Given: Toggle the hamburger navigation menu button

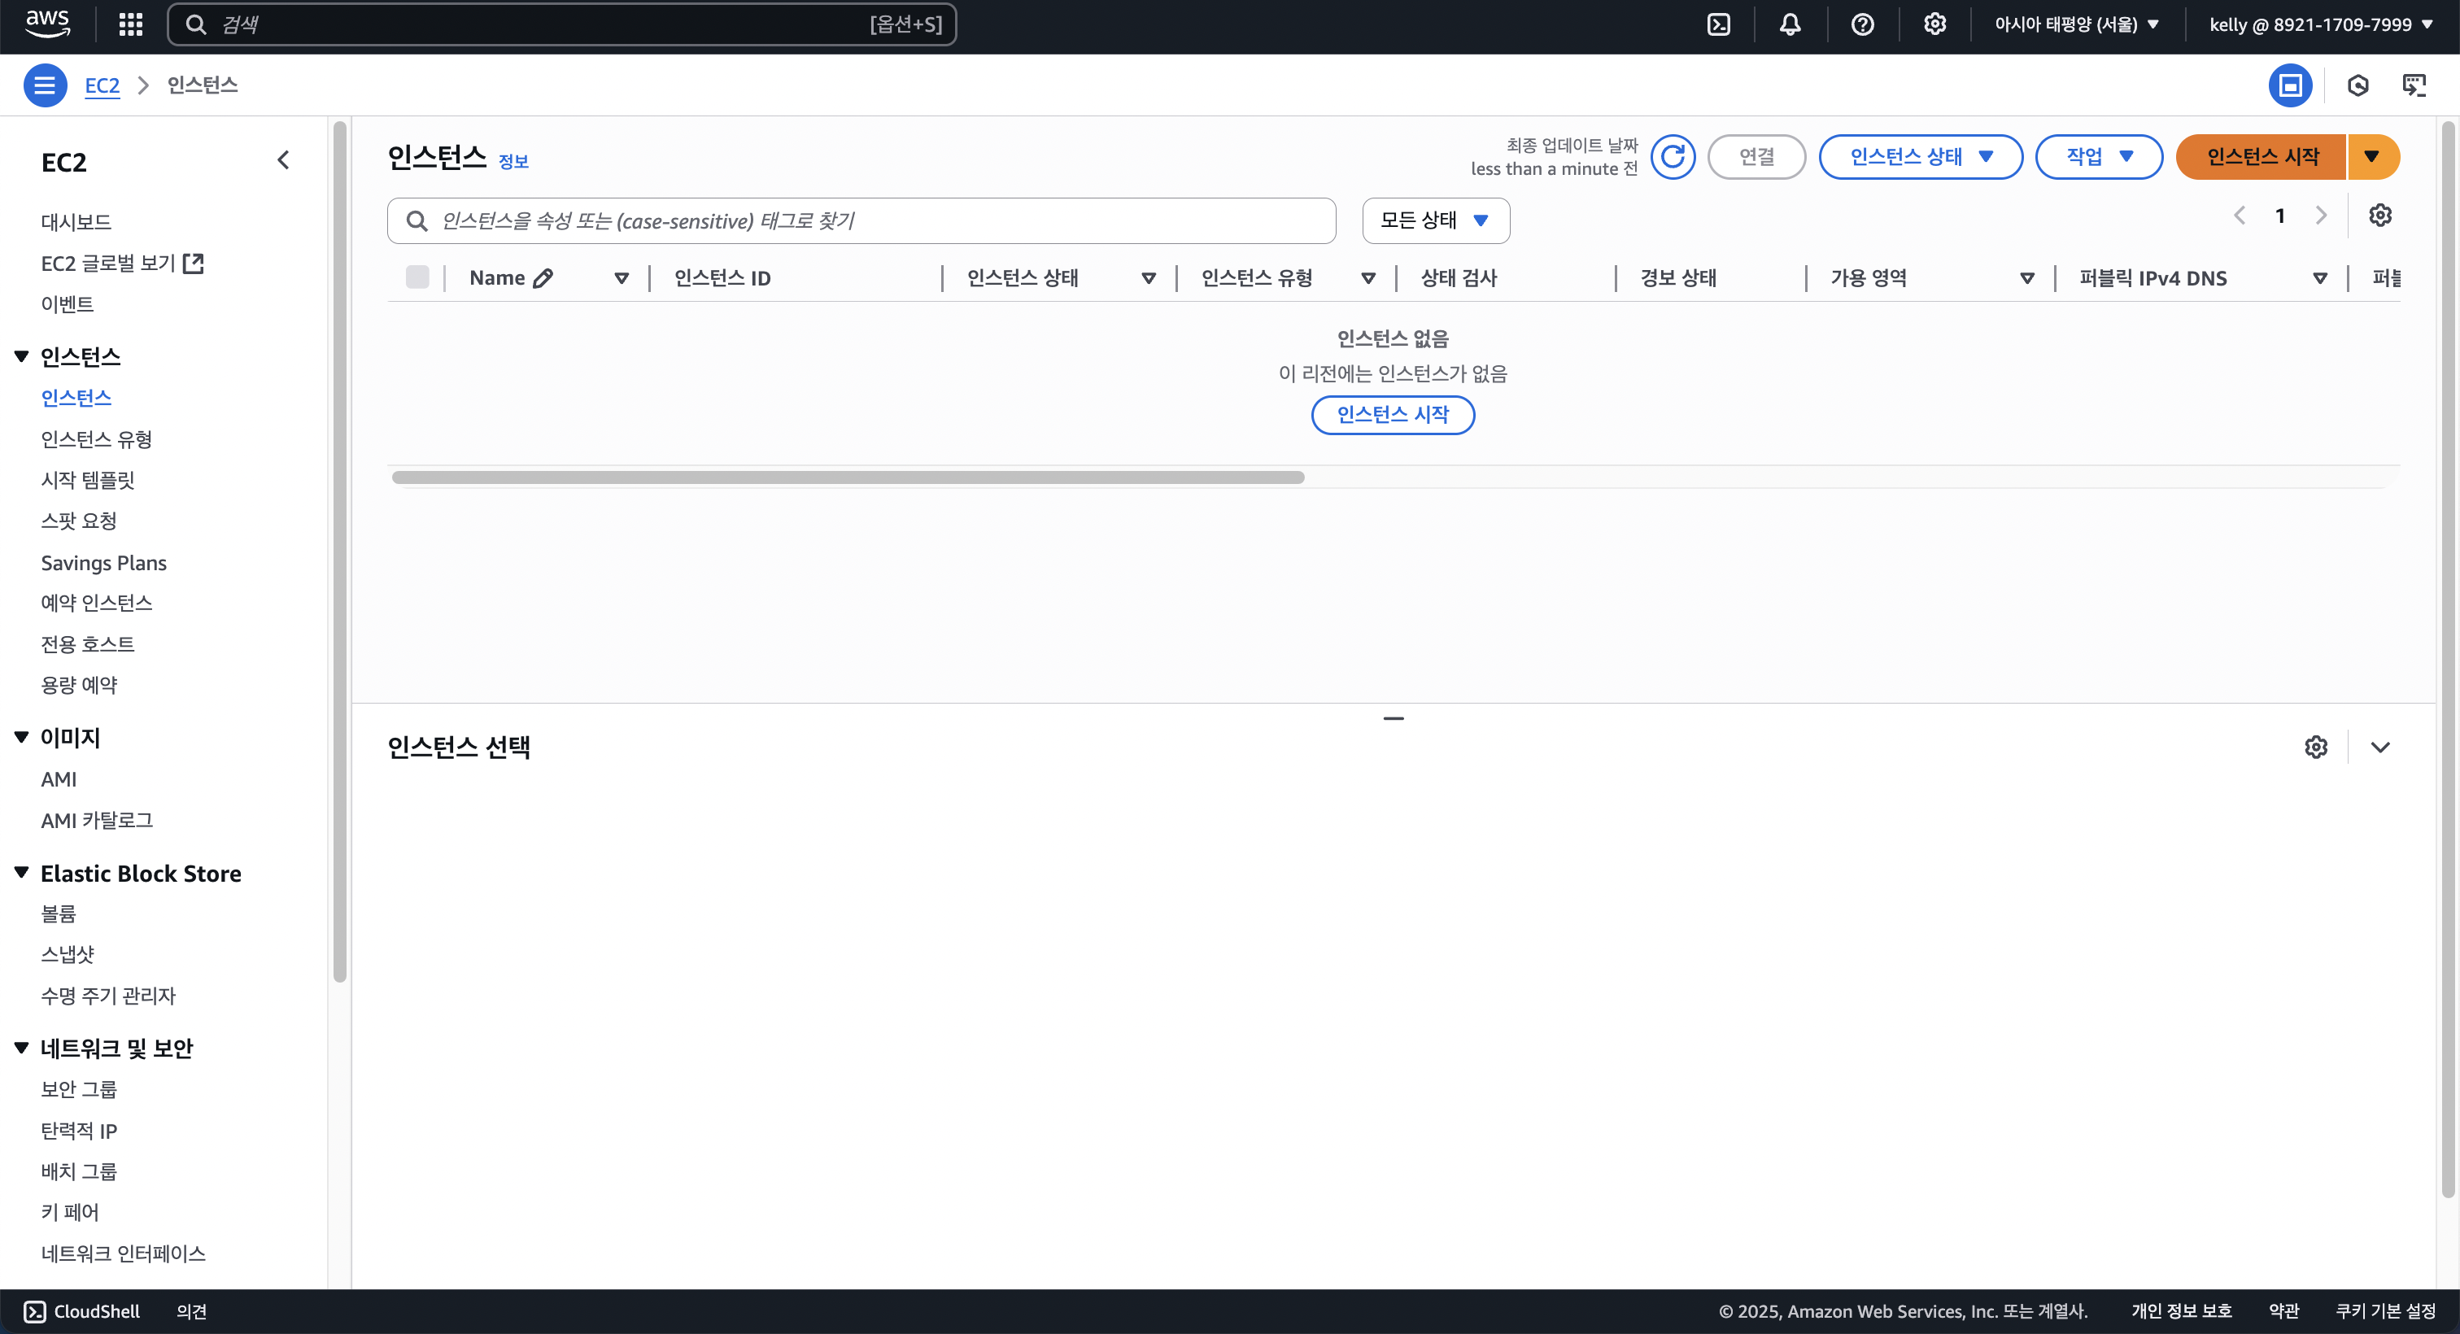Looking at the screenshot, I should pyautogui.click(x=45, y=86).
